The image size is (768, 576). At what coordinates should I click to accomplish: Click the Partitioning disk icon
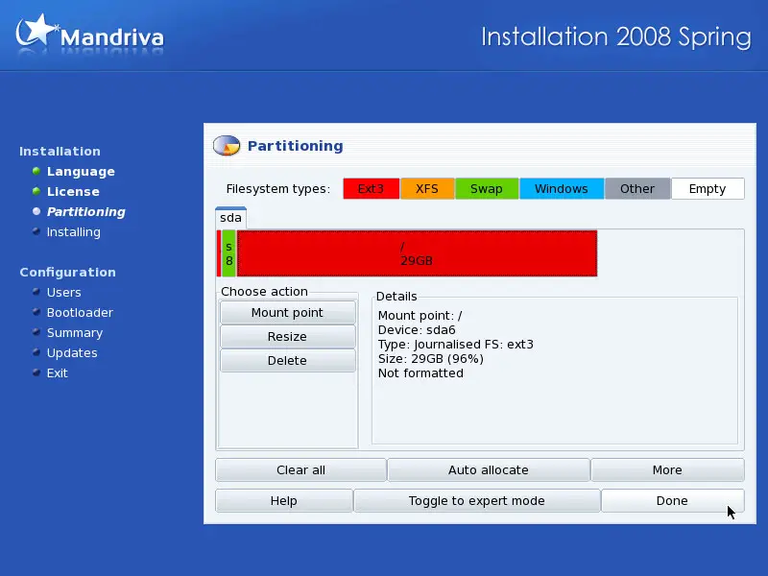(x=227, y=146)
